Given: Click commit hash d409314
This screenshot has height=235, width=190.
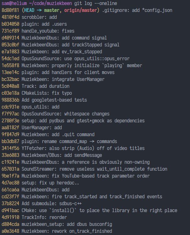Looking at the screenshot, I should click(x=11, y=38).
